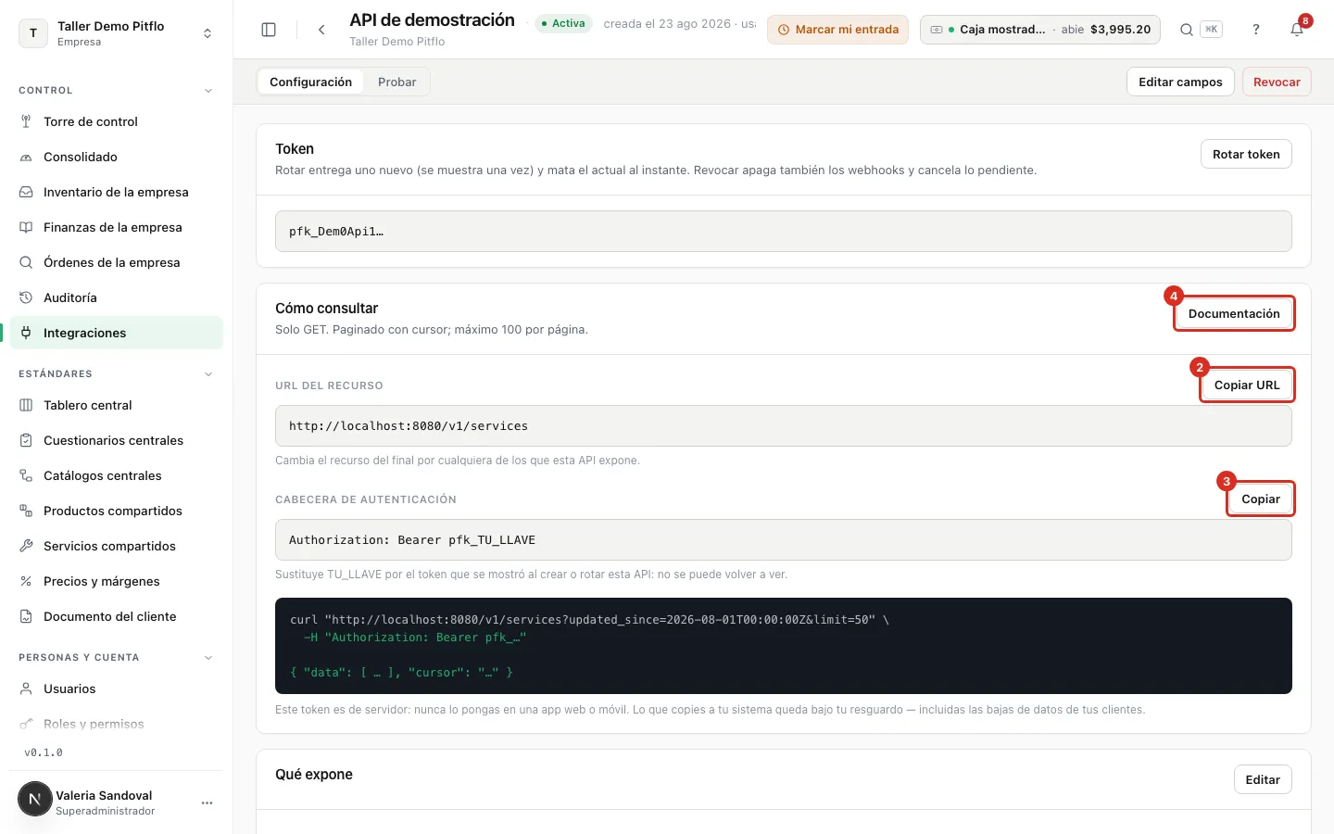Click Inventario de la empresa icon

(x=26, y=192)
